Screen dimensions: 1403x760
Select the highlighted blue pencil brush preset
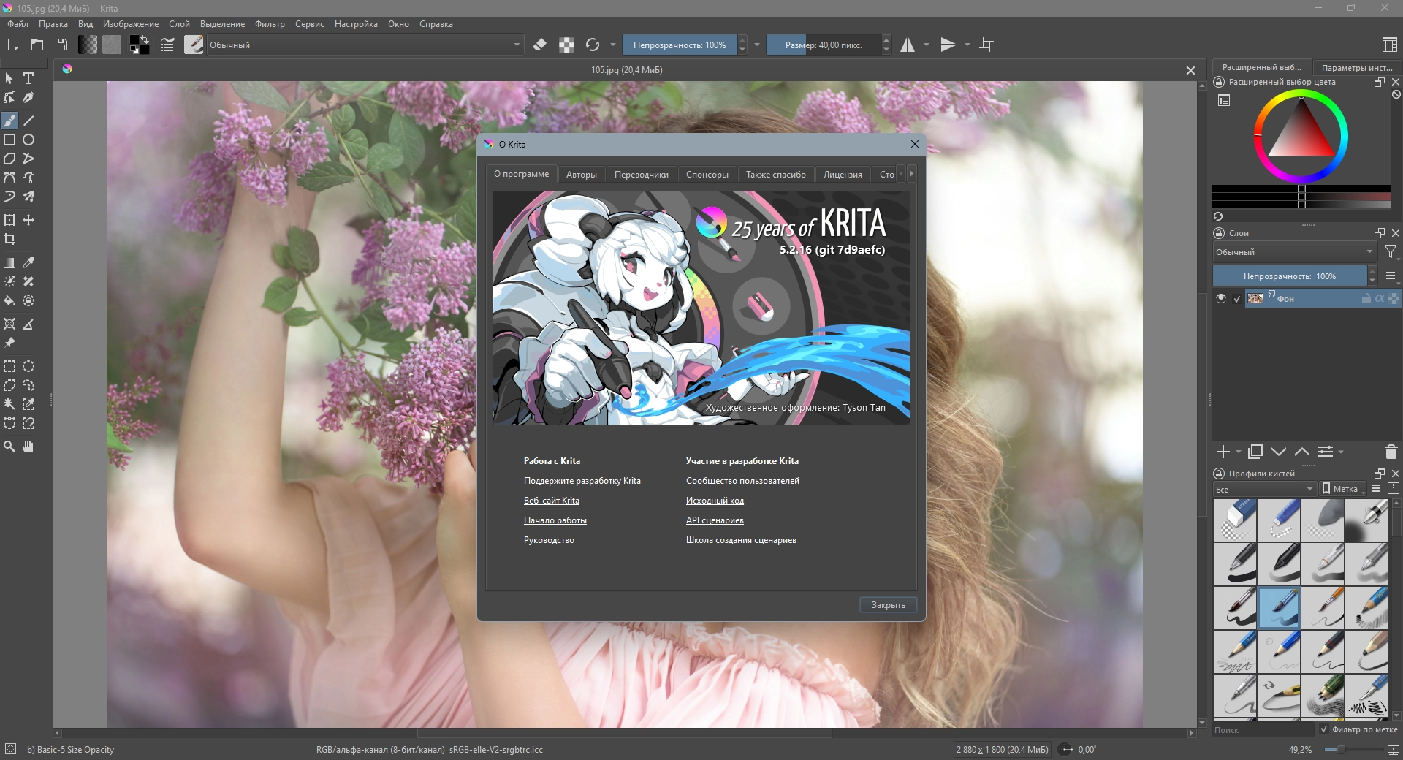coord(1279,608)
